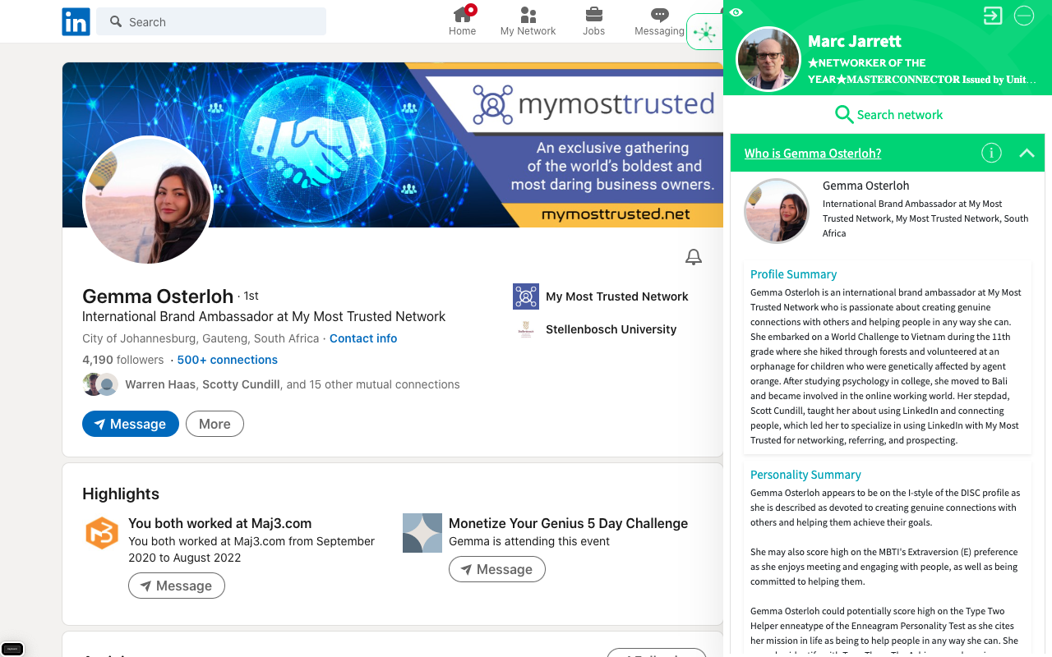Click Marc Jarrett's profile photo
Screen dimensions: 1052x657
pos(768,59)
